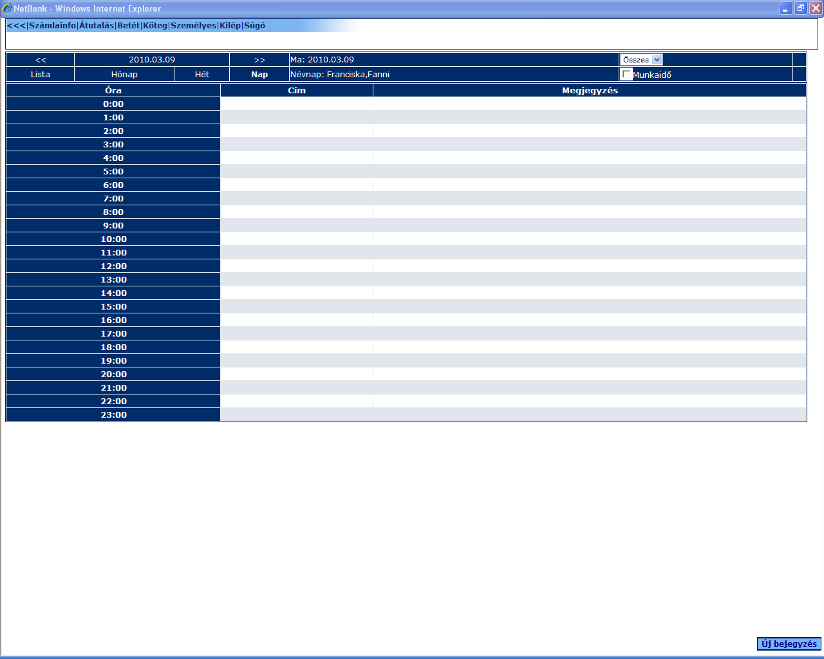Image resolution: width=824 pixels, height=659 pixels.
Task: Go back using the <<< link
Action: (x=16, y=26)
